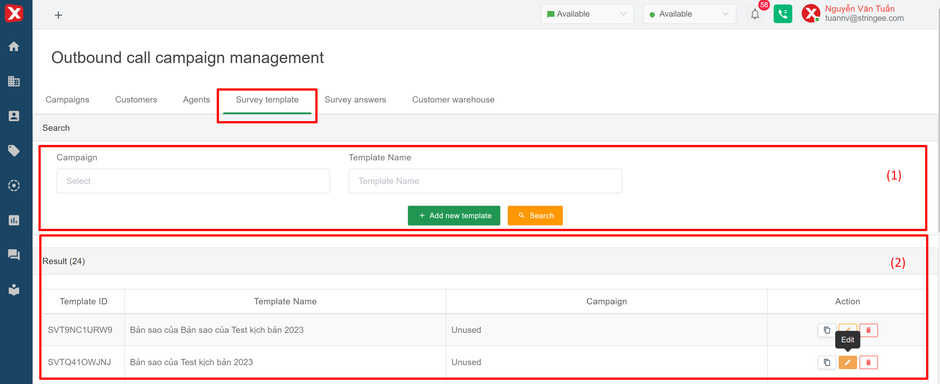Focus the Template Name input field
Image resolution: width=940 pixels, height=384 pixels.
(x=485, y=181)
